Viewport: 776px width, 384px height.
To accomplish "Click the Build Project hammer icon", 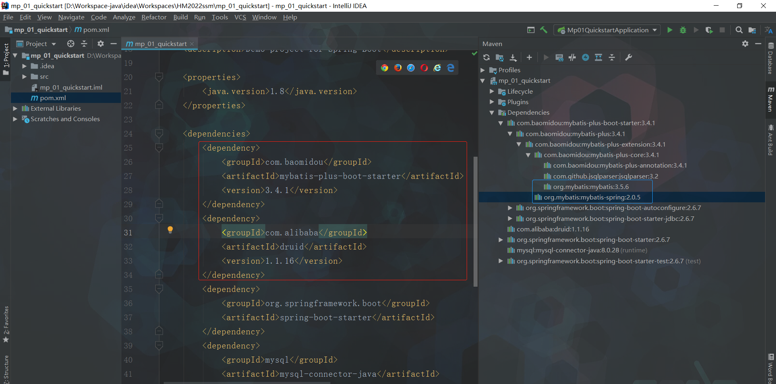I will [544, 30].
